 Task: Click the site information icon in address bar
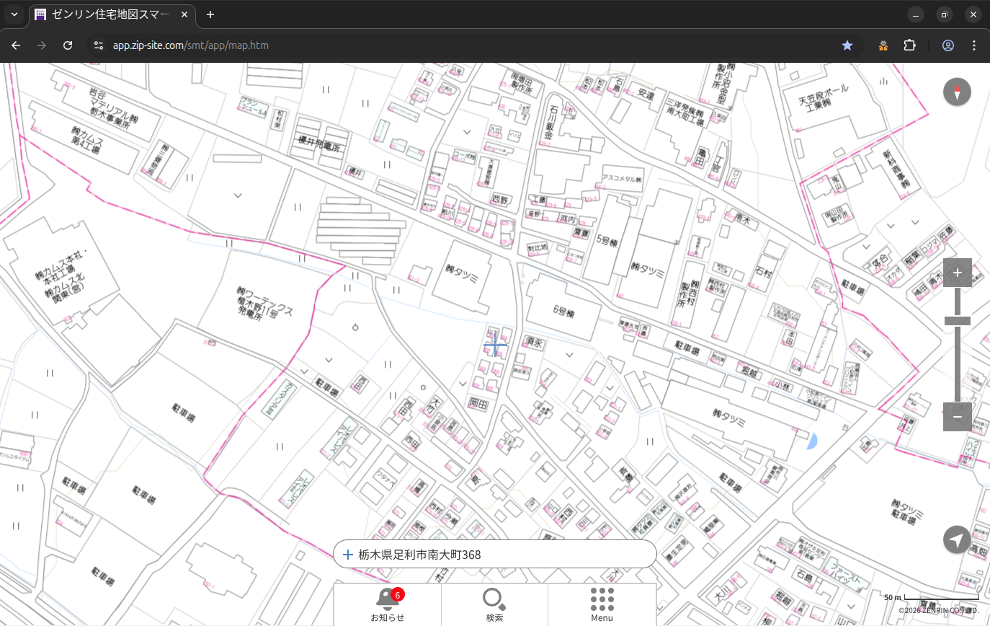pos(99,45)
